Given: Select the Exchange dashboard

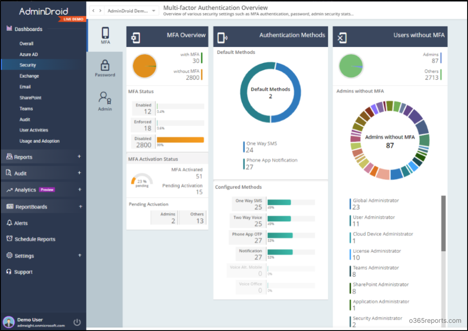Looking at the screenshot, I should [29, 76].
